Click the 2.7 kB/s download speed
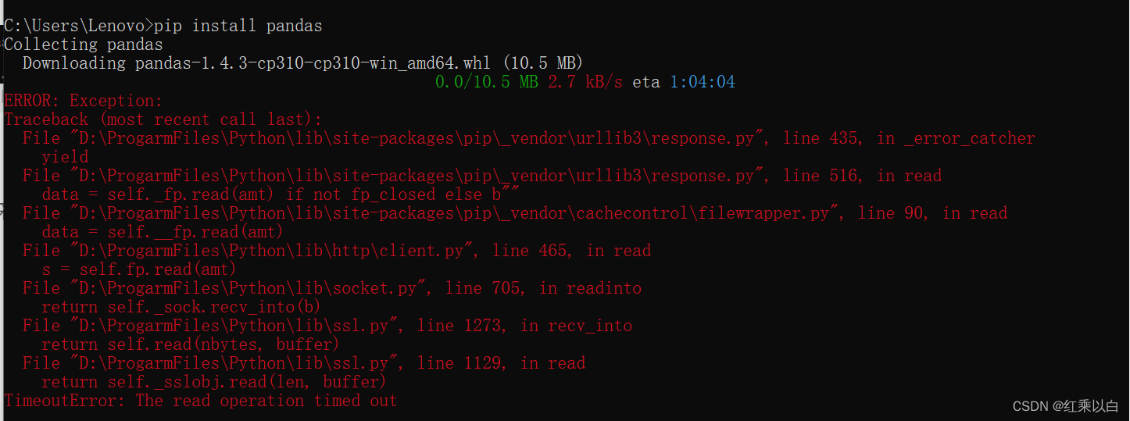This screenshot has width=1130, height=421. tap(585, 82)
